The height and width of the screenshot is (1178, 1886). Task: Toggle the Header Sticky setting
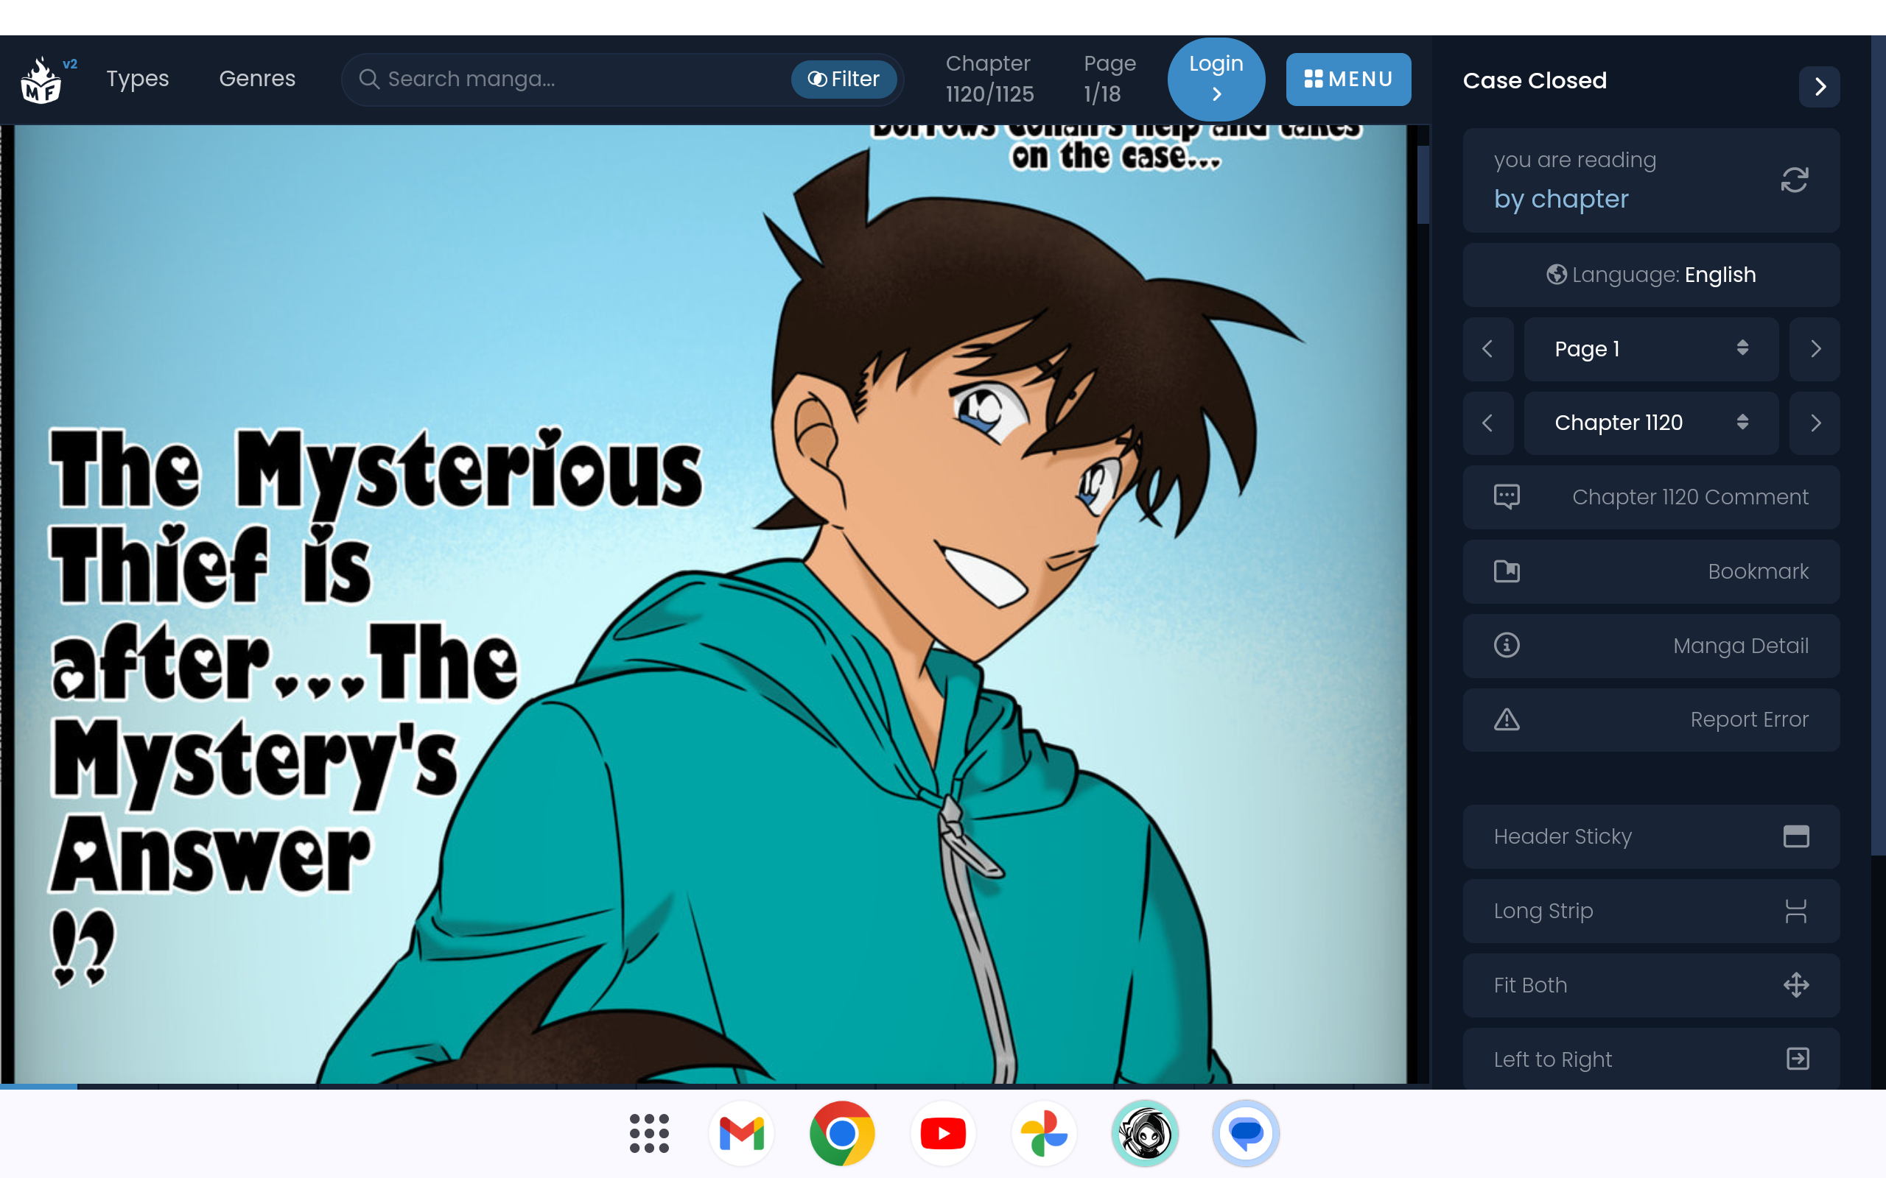1651,837
